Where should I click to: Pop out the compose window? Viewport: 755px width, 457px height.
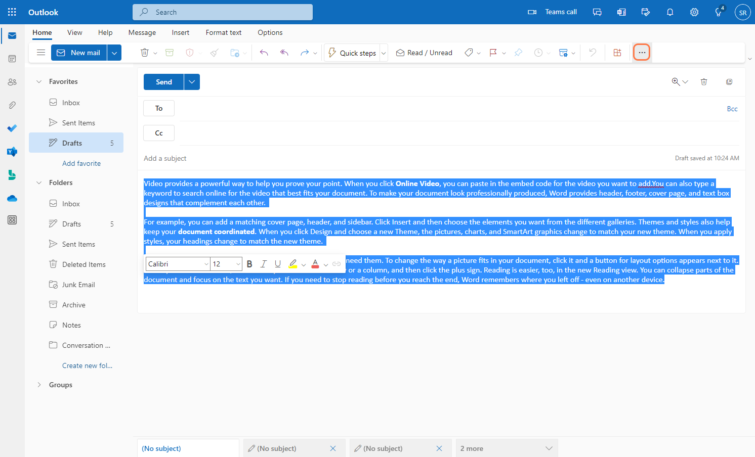729,82
